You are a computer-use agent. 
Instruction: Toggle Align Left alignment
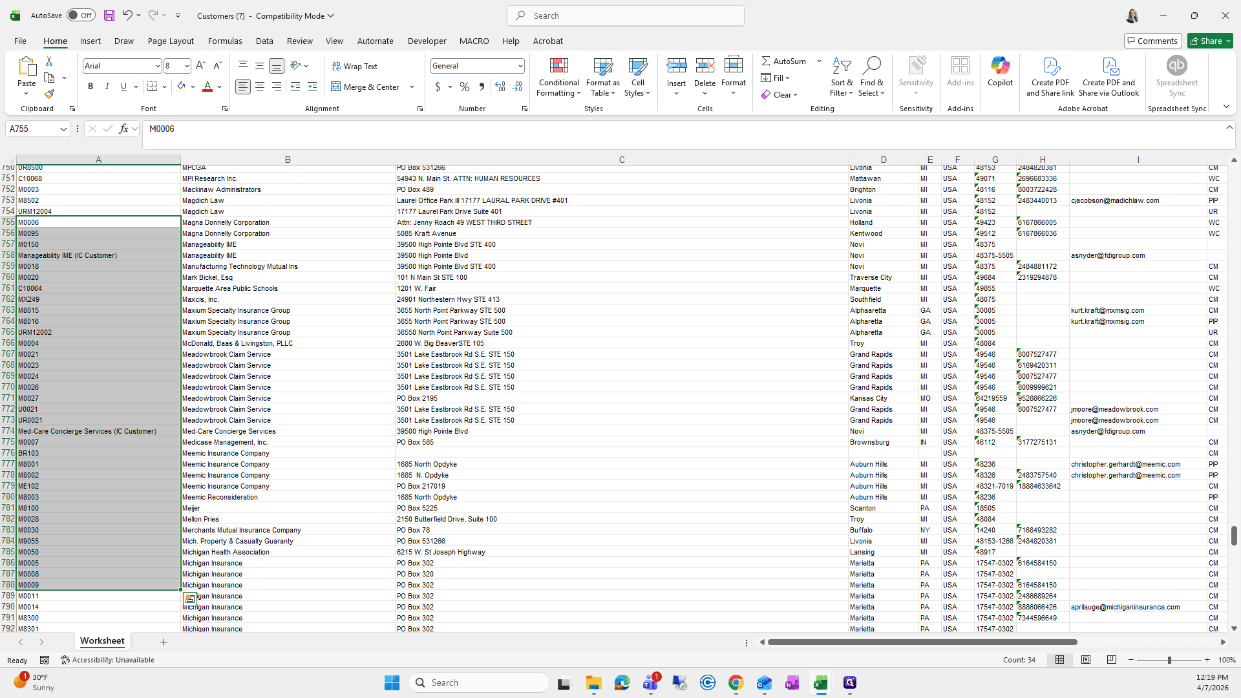pos(243,87)
